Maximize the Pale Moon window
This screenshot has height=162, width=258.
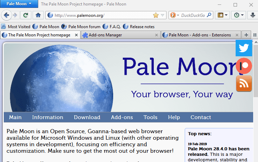click(235, 4)
